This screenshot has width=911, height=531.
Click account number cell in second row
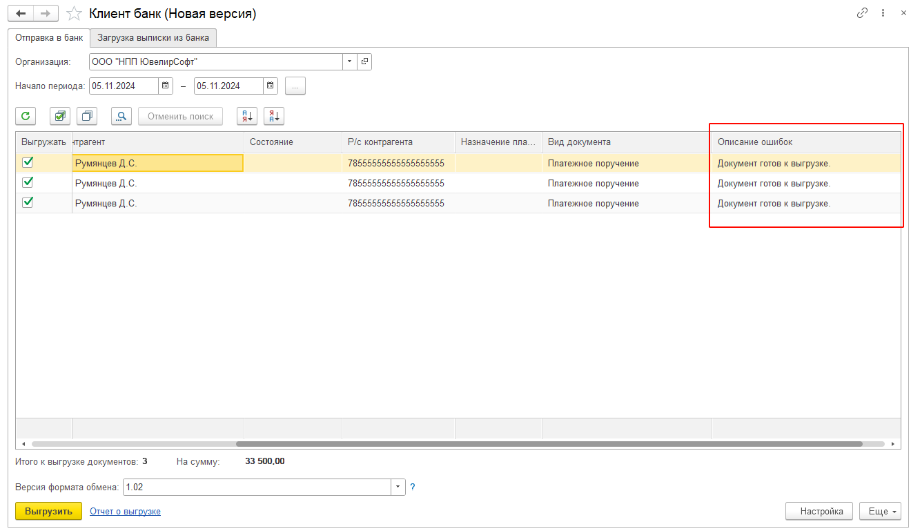coord(398,183)
